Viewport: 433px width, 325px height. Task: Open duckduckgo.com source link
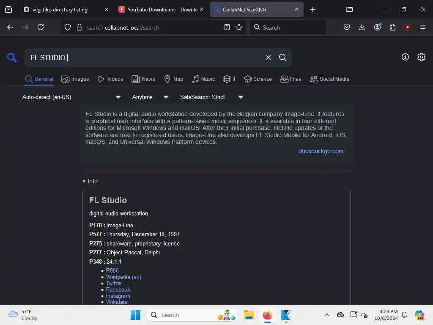coord(321,151)
